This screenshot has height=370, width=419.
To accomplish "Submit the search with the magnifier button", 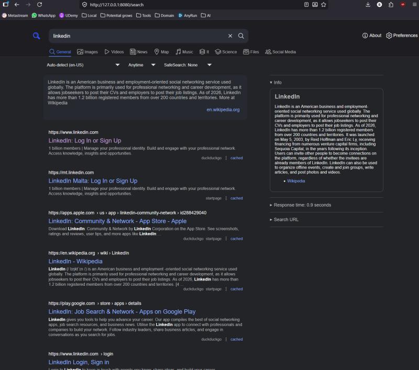I will [x=241, y=36].
